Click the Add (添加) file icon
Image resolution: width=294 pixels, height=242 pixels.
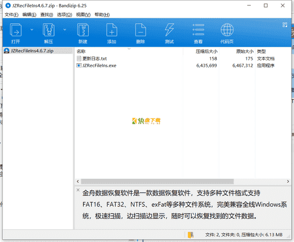click(x=112, y=30)
